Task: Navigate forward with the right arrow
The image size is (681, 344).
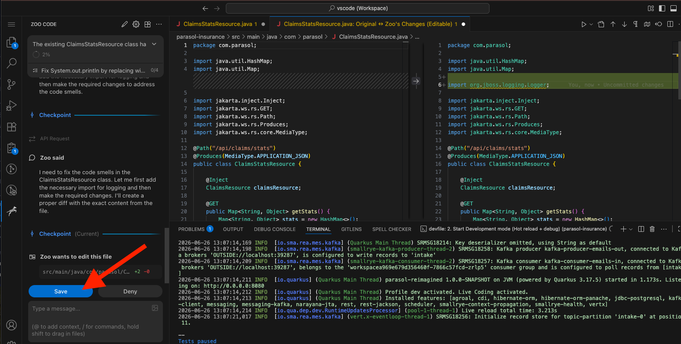Action: click(217, 8)
